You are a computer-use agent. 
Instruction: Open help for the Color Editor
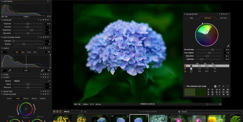pos(219,14)
